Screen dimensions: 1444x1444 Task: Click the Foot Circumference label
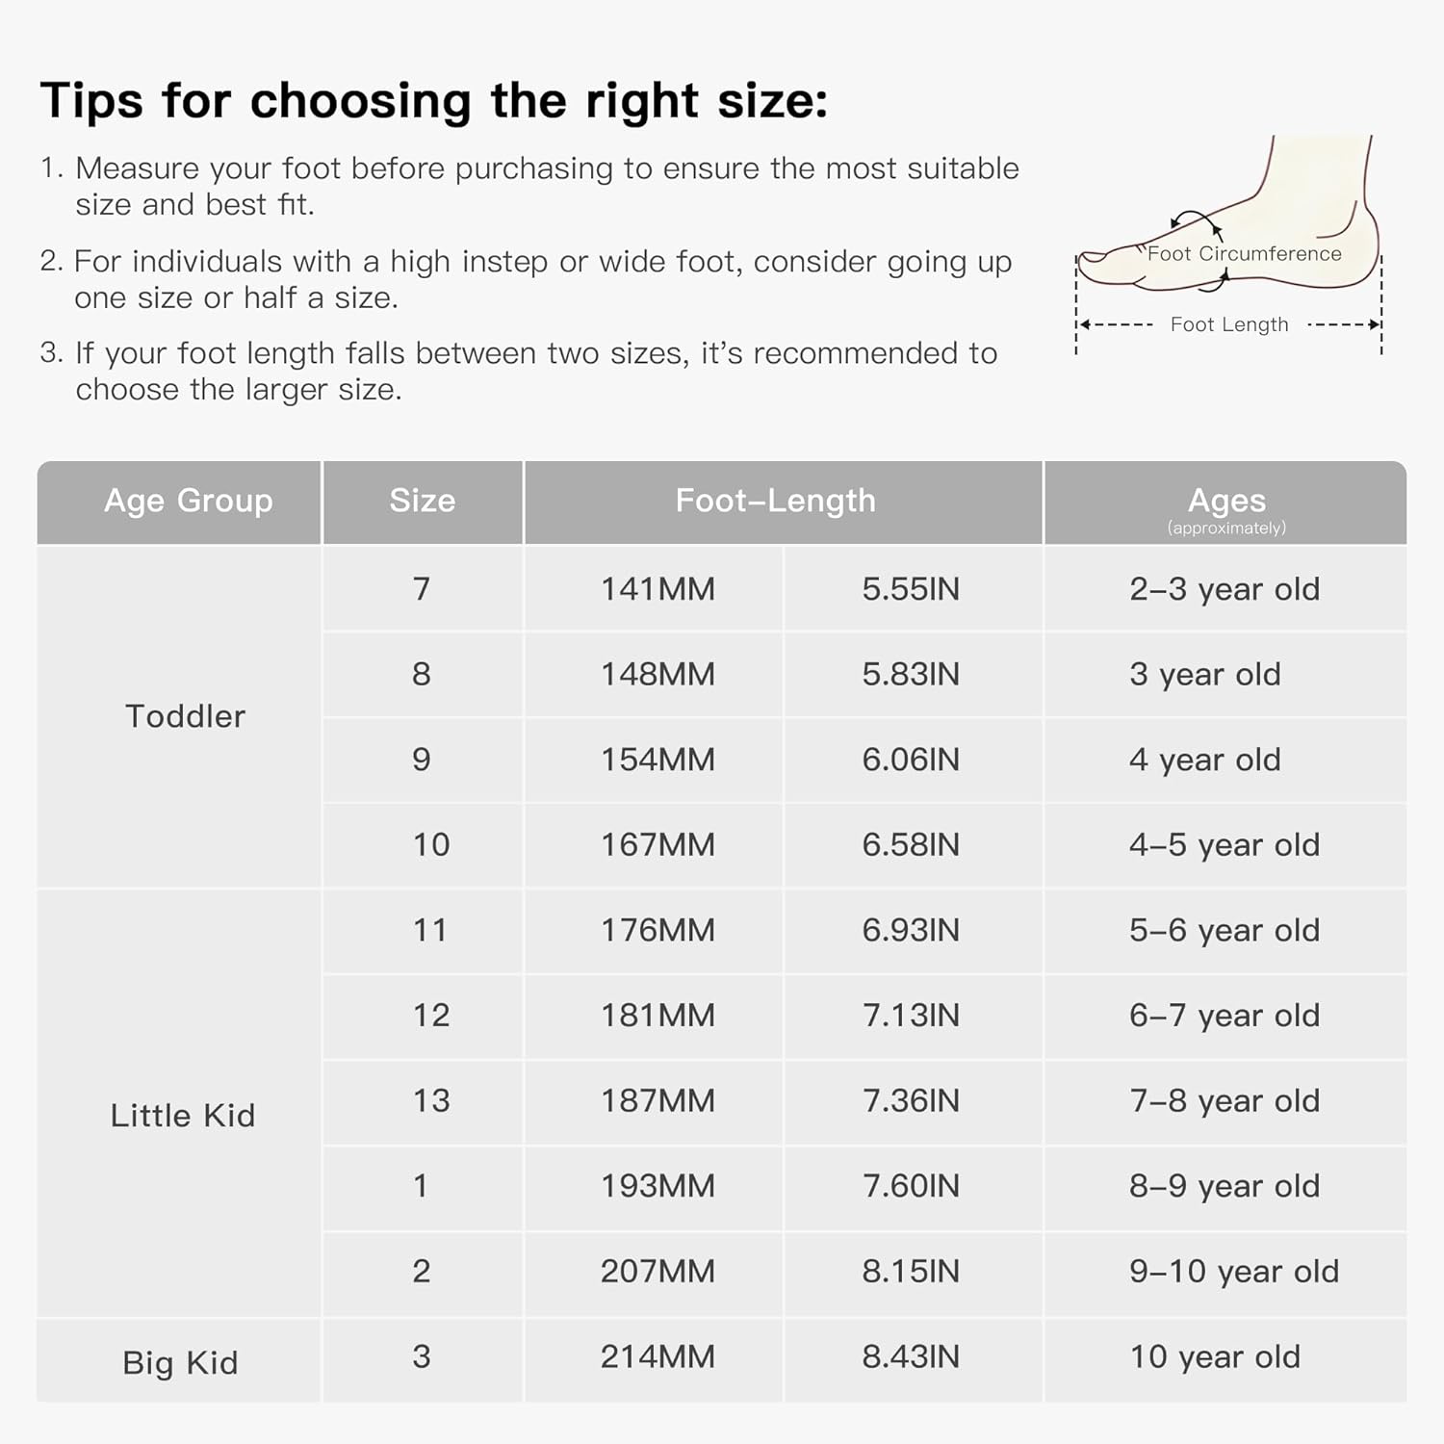point(1244,254)
